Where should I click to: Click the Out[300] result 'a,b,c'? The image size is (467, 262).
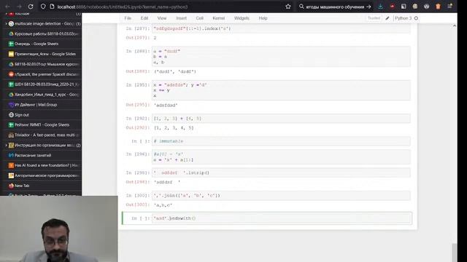[163, 205]
